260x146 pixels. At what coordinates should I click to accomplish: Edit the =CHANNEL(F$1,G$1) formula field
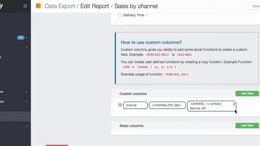167,105
